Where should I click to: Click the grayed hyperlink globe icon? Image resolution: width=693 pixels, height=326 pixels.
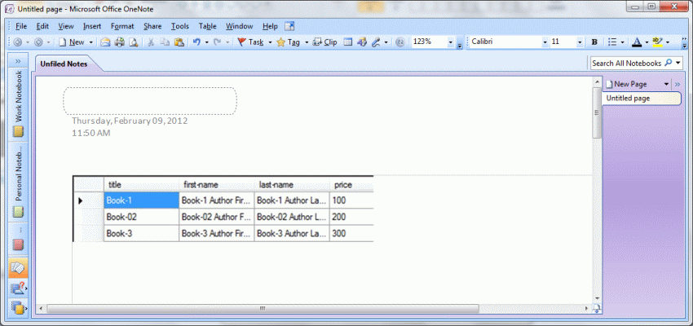coord(400,42)
